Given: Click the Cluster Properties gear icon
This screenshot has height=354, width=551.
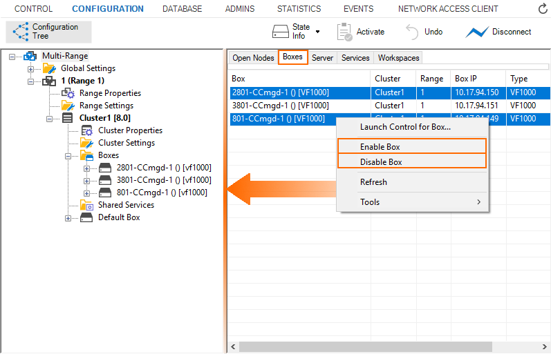Looking at the screenshot, I should coord(87,130).
